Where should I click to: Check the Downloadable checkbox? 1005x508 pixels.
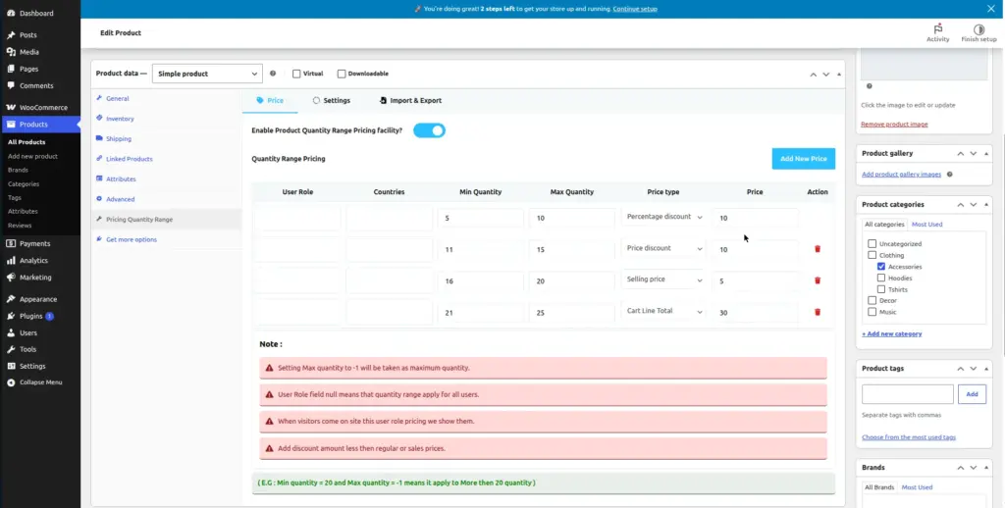pyautogui.click(x=342, y=74)
